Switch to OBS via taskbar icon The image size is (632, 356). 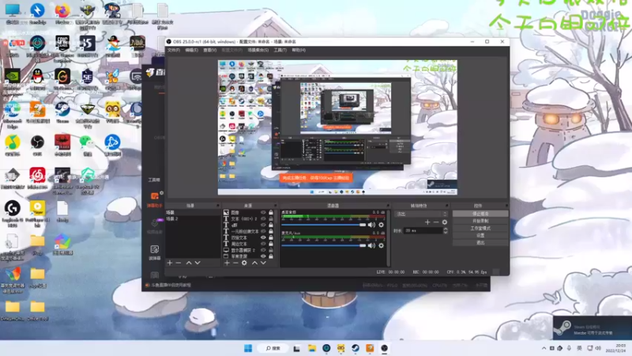[384, 348]
